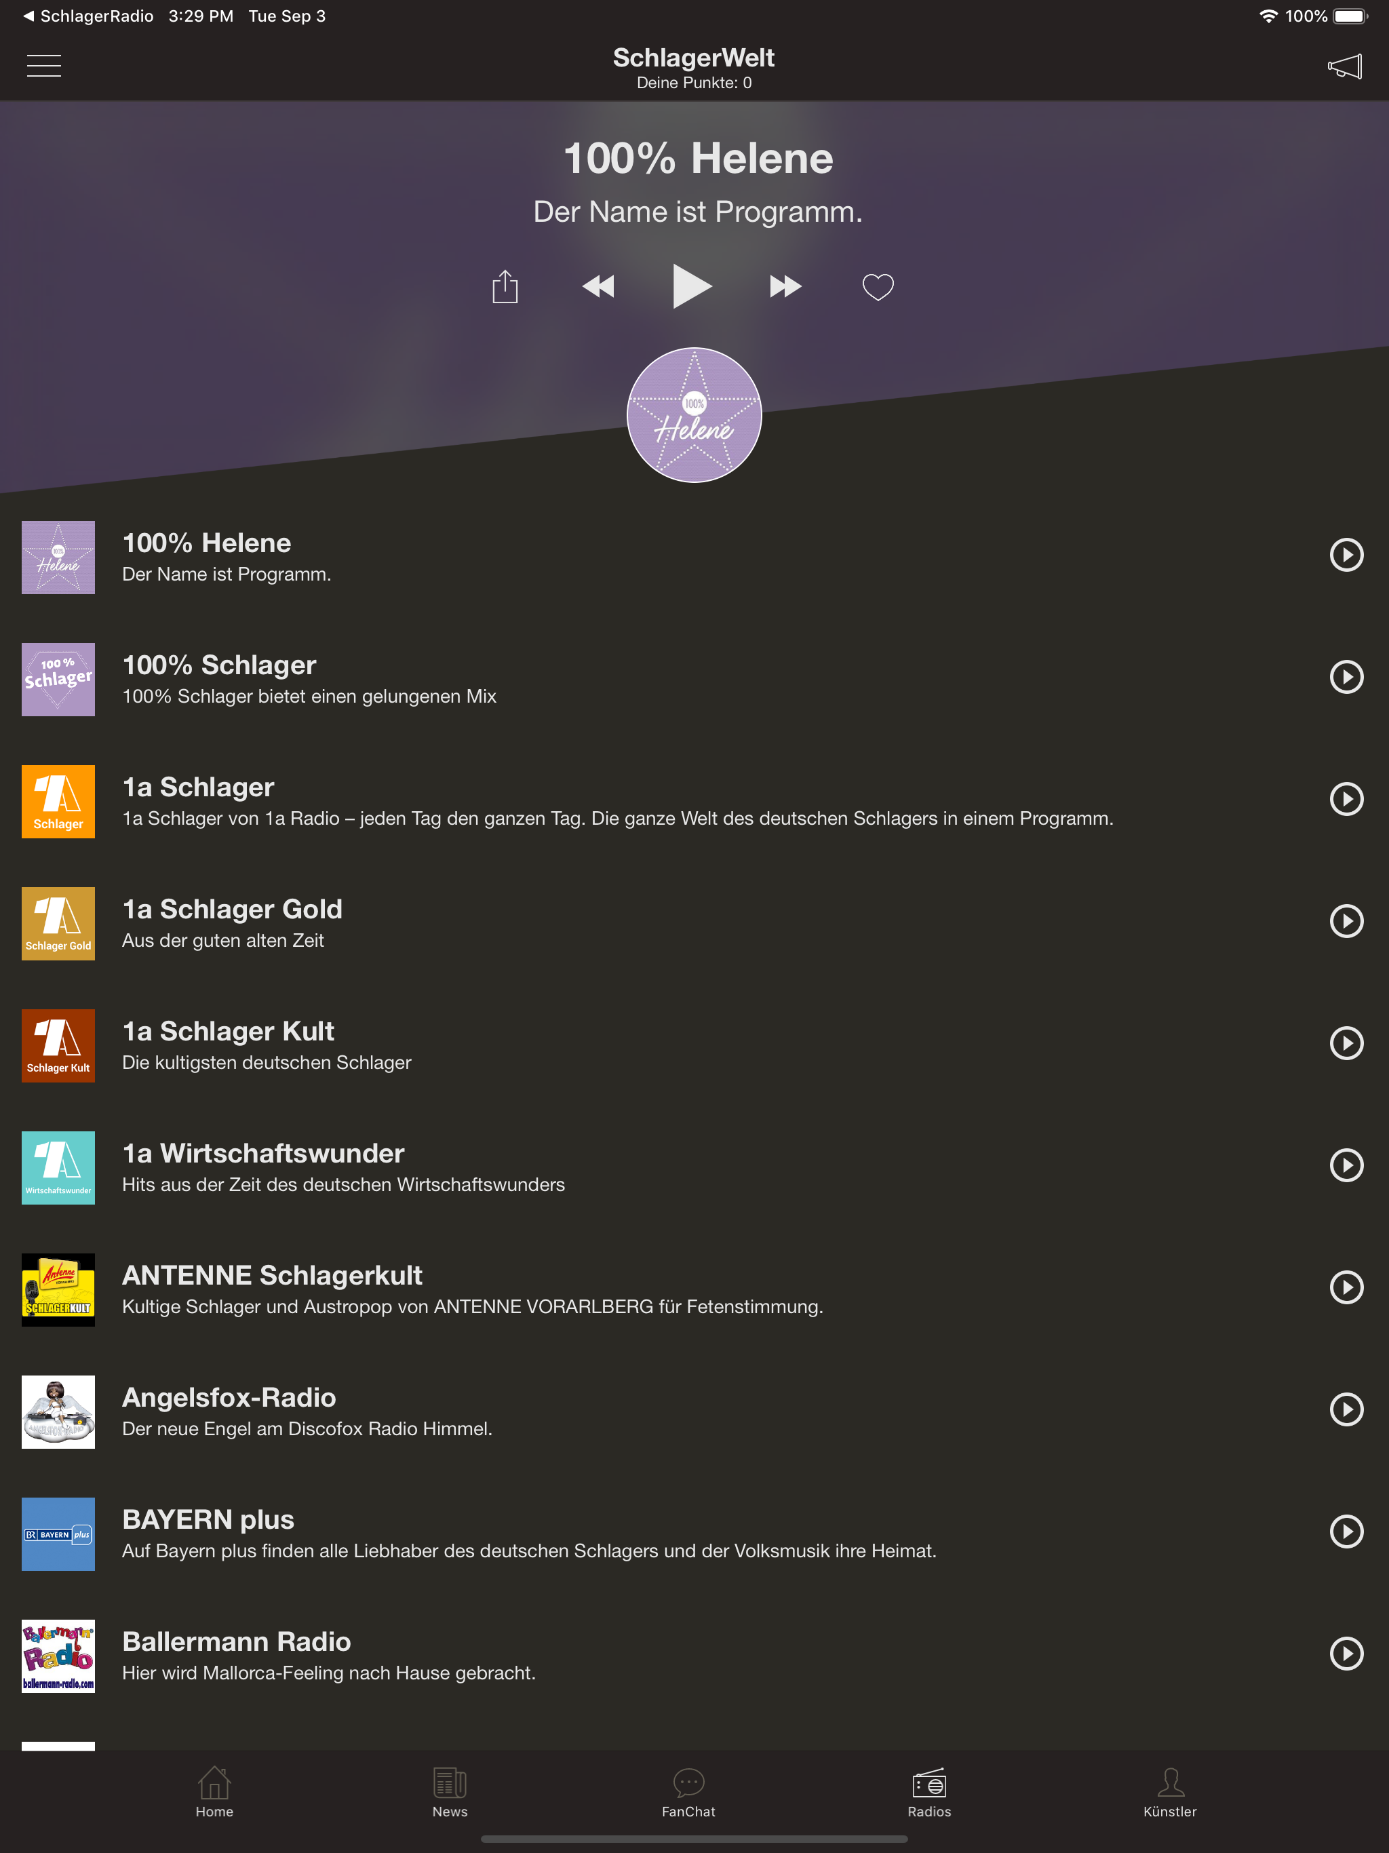Select the Angelsfox-Radio title

pos(229,1397)
